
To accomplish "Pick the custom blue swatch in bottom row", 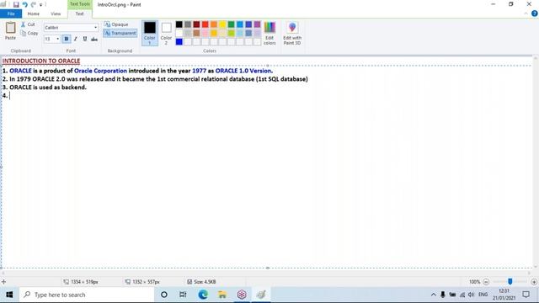I will 179,41.
